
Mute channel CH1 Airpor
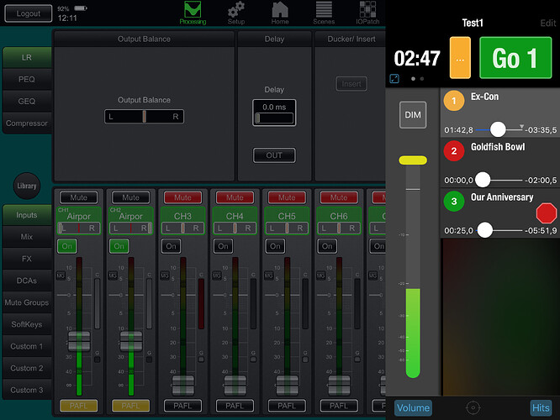pos(78,197)
